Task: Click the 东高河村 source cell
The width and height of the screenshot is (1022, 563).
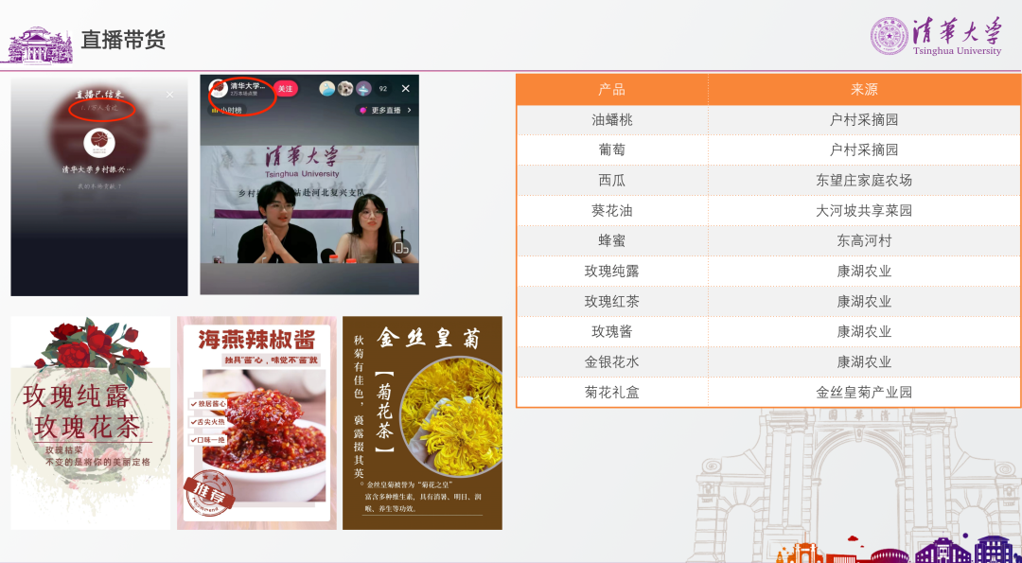Action: 864,241
